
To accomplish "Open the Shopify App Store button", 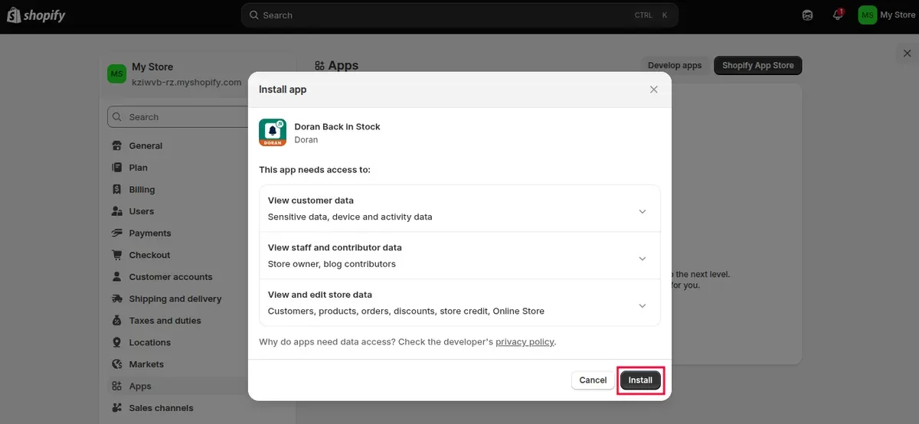I will (757, 66).
